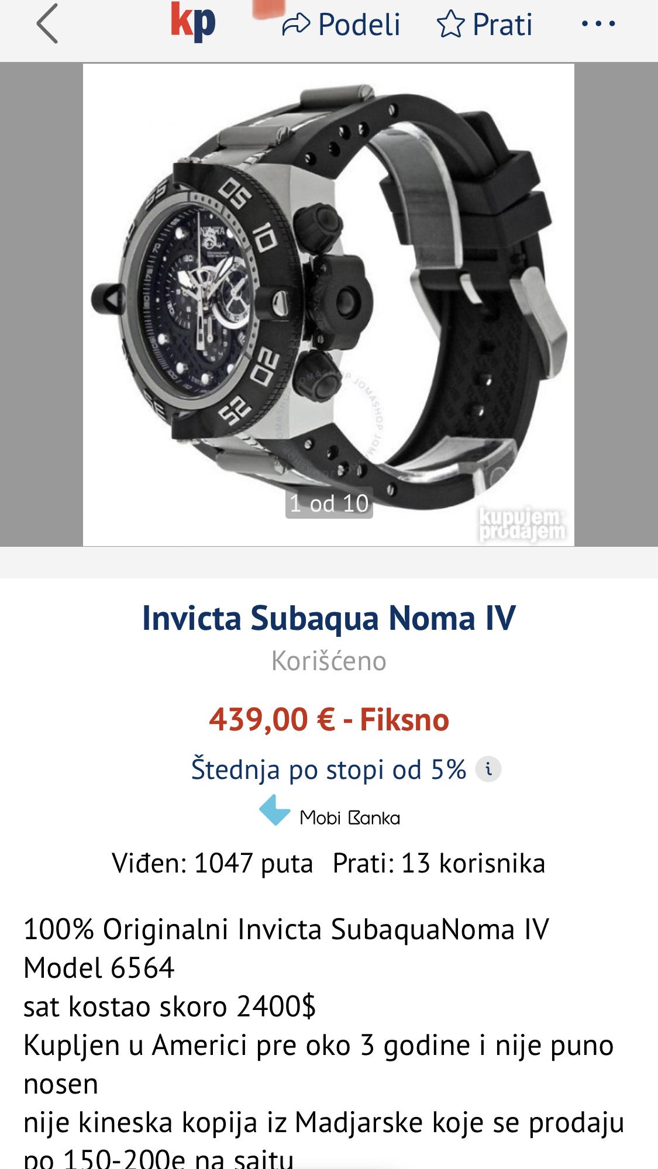Viewport: 658px width, 1169px height.
Task: Open the kp home logo
Action: point(193,23)
